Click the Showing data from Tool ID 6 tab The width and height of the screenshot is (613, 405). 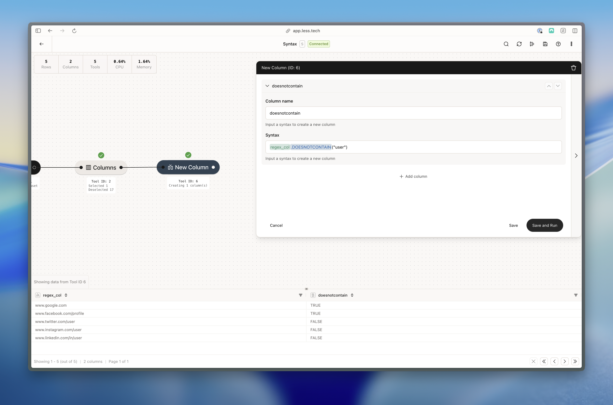tap(60, 282)
